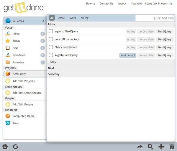Check the 'do a diff on backups' task

coord(51,39)
